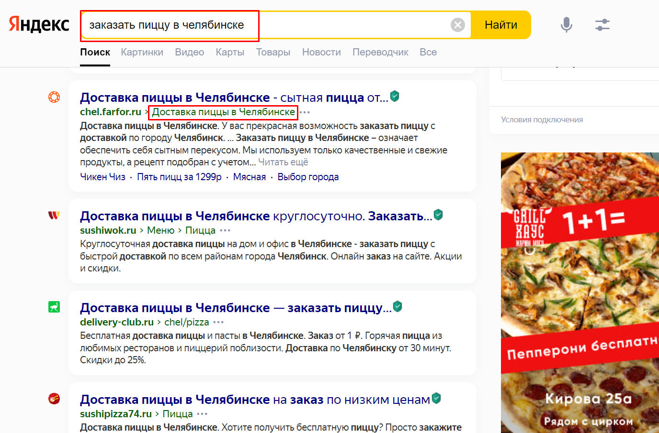Screen dimensions: 659x433
Task: Open the three-dot menu for the chel.farfor.ru result
Action: tap(305, 112)
